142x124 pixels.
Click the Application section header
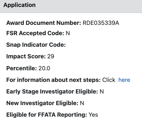click(x=71, y=6)
